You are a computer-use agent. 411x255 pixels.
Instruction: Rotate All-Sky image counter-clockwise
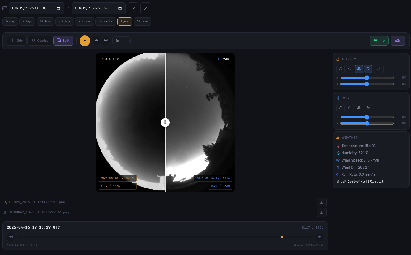tap(341, 69)
